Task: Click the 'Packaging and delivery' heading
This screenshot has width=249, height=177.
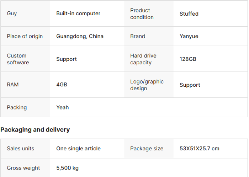Action: (35, 130)
